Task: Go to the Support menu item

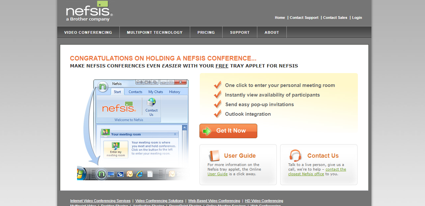Action: point(240,32)
